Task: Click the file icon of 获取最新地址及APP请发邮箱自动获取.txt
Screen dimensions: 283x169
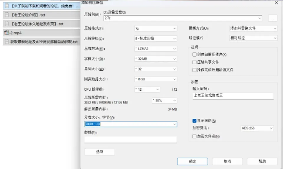Action: pos(7,42)
